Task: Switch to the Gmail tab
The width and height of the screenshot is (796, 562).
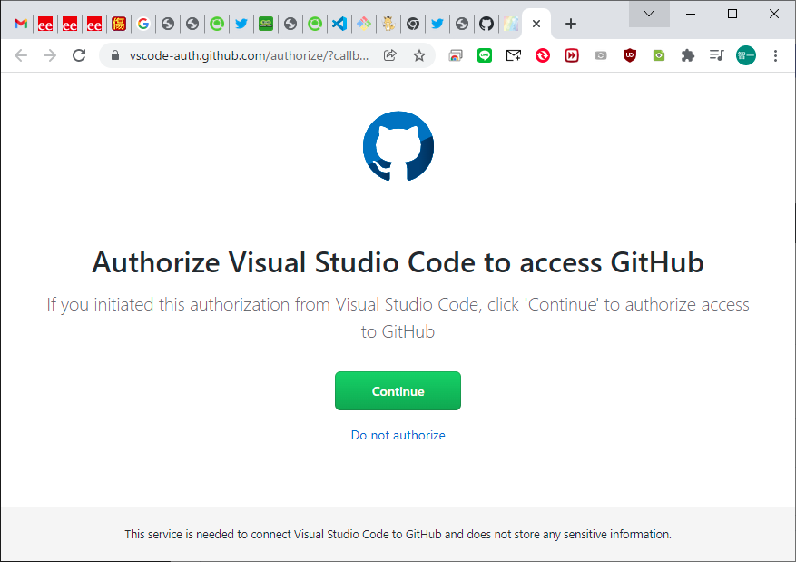Action: (21, 24)
